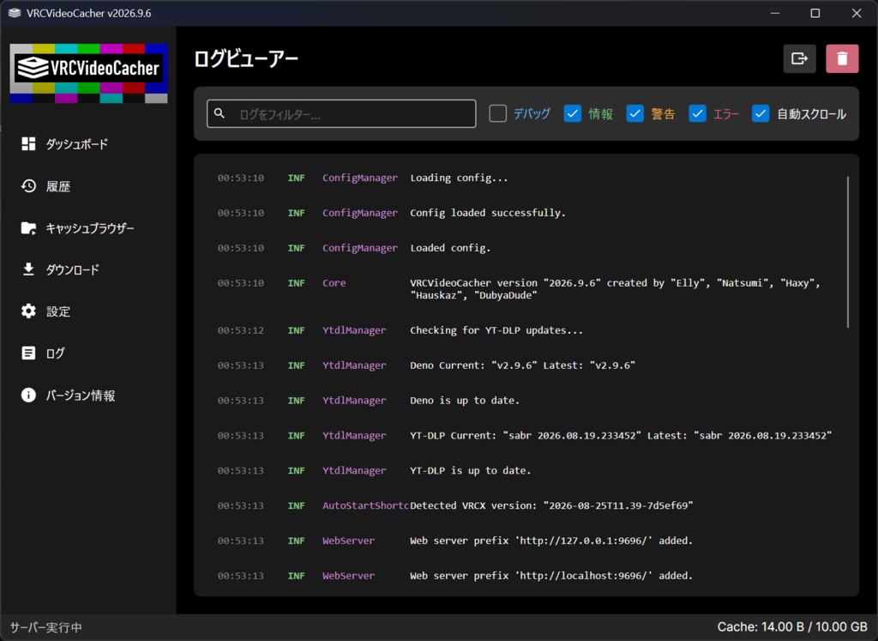This screenshot has height=641, width=878.
Task: Click the VRCVideoCacher logo banner
Action: [x=88, y=74]
